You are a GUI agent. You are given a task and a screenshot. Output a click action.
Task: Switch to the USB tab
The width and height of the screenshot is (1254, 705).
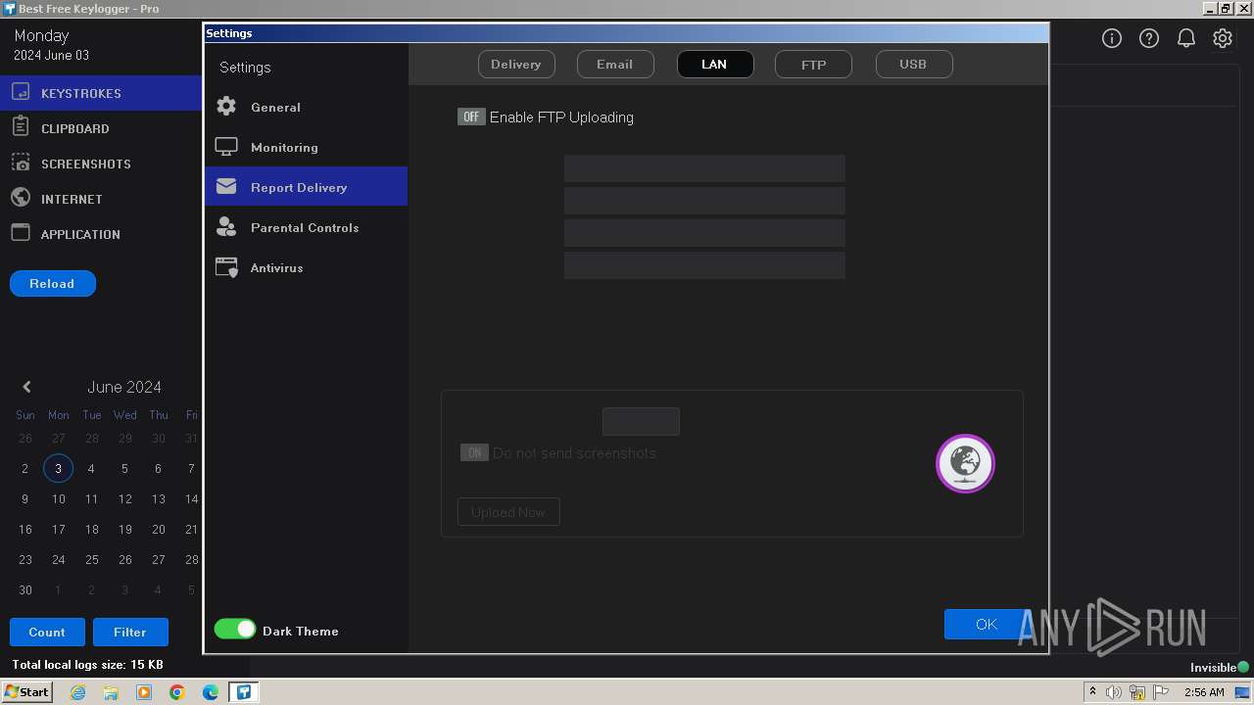tap(913, 65)
